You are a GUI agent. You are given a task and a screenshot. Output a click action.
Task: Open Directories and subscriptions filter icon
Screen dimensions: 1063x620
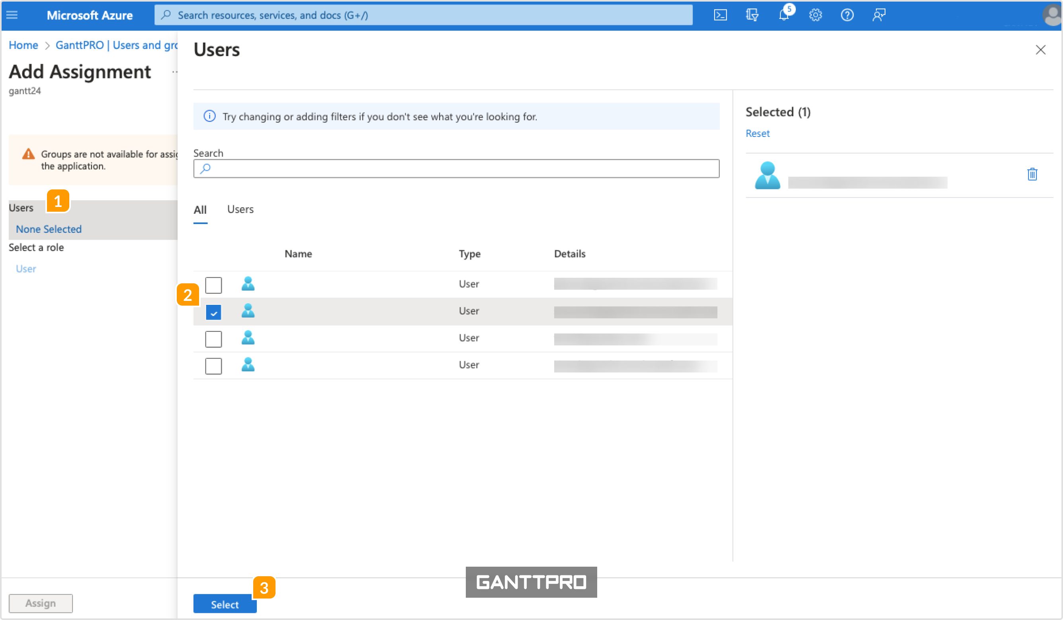[752, 15]
